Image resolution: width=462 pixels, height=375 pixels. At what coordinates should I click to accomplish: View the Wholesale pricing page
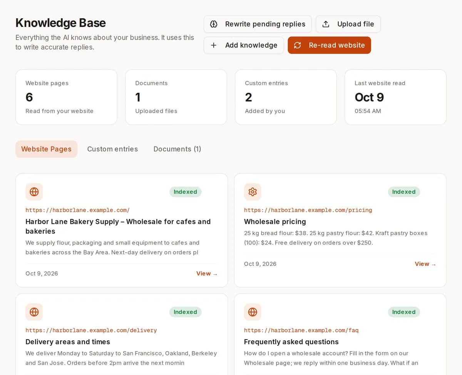[x=425, y=264]
